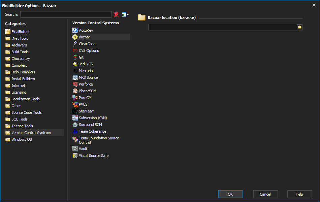The image size is (320, 202).
Task: Select the Mercurial text entry
Action: [86, 71]
